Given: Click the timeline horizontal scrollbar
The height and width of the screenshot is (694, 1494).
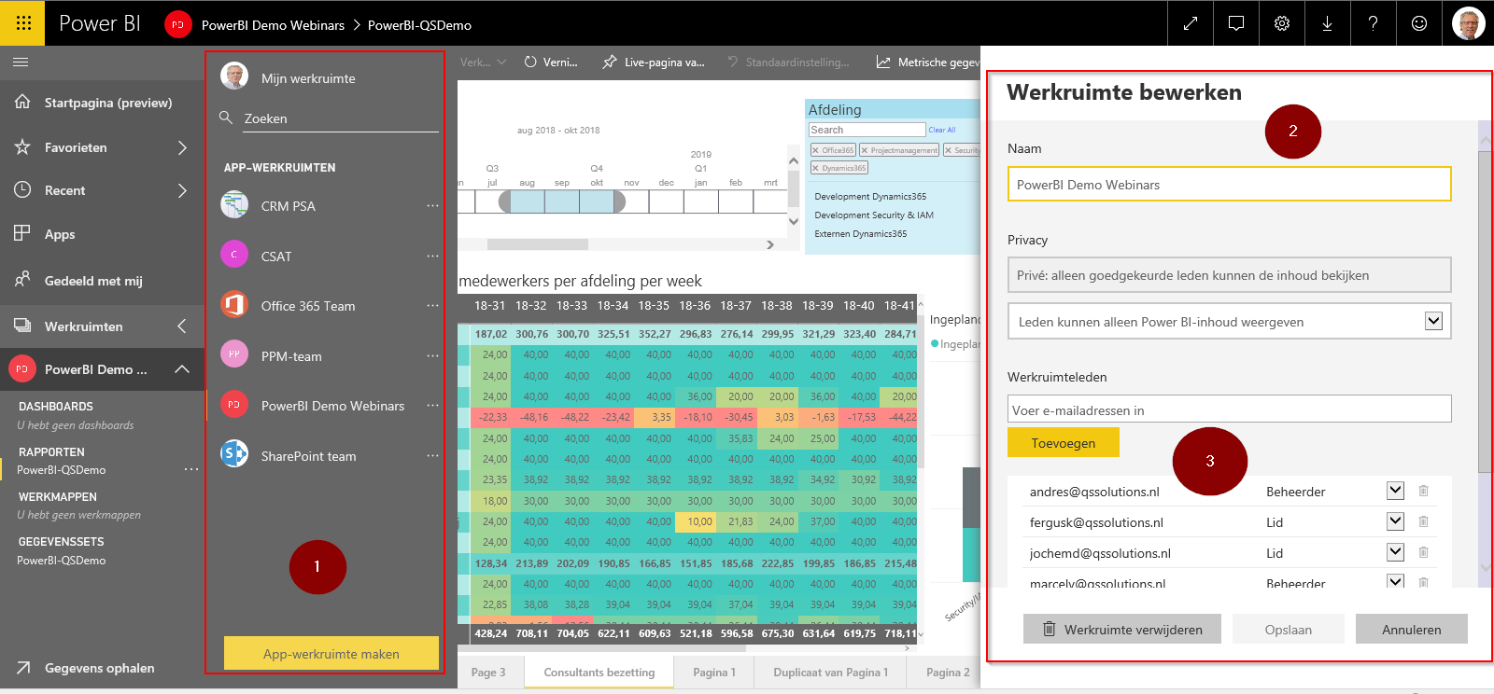Looking at the screenshot, I should click(537, 244).
